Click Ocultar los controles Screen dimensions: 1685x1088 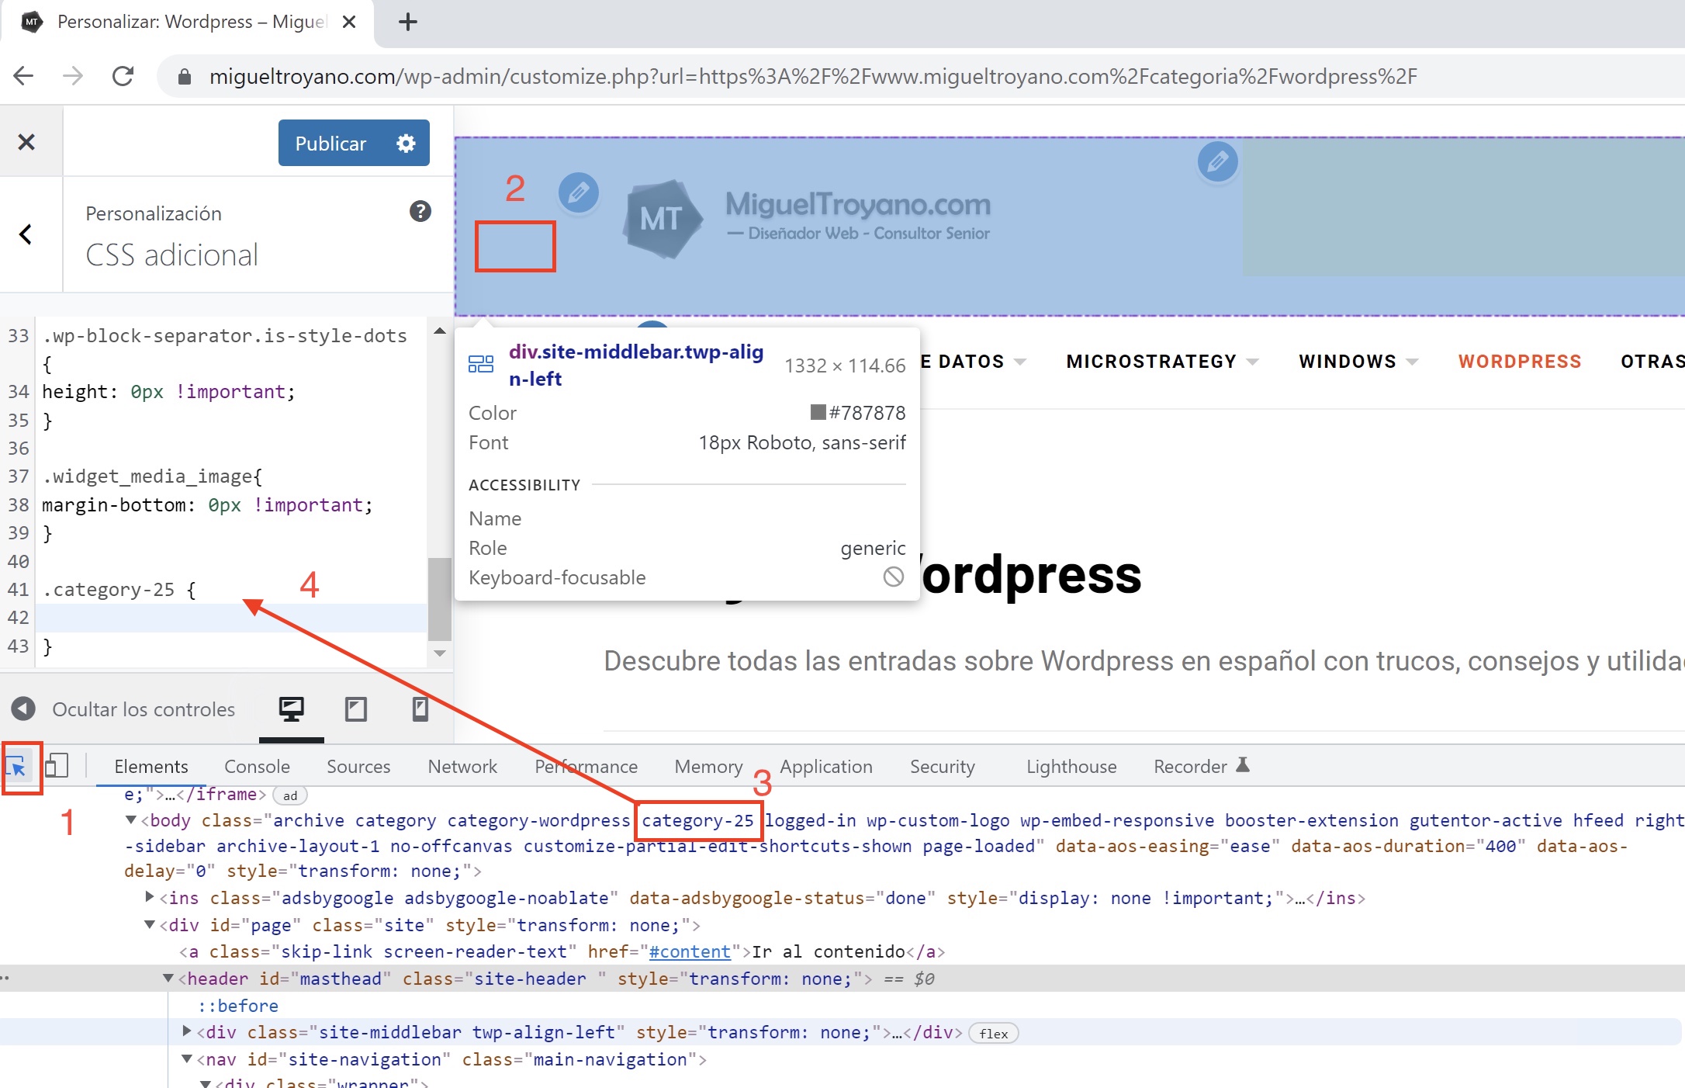click(x=144, y=709)
